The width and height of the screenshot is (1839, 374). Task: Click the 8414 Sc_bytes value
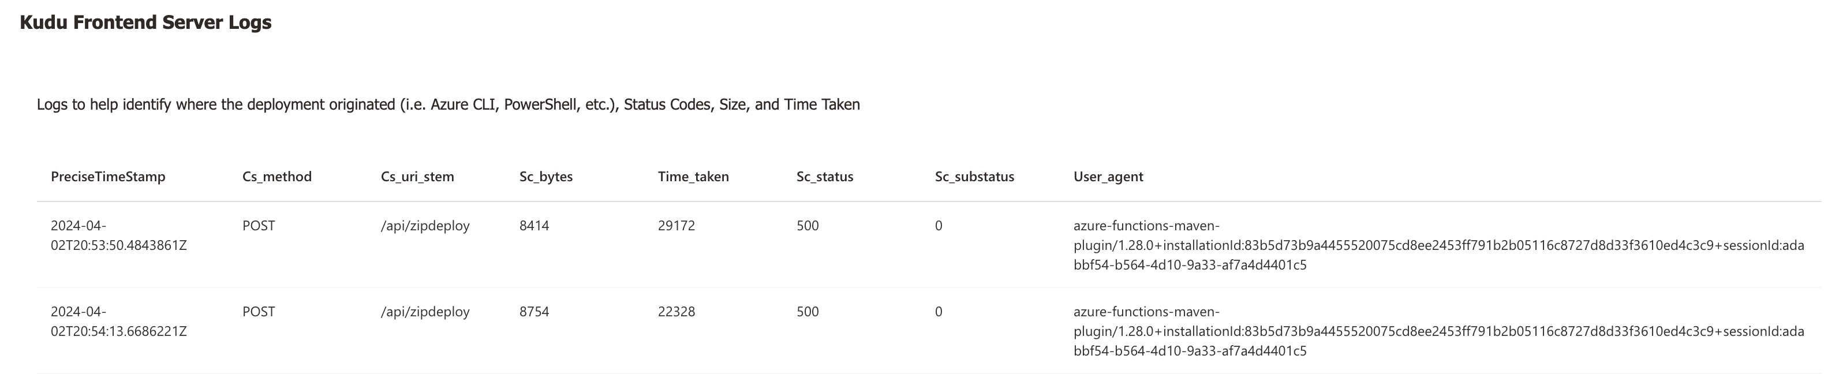coord(534,226)
